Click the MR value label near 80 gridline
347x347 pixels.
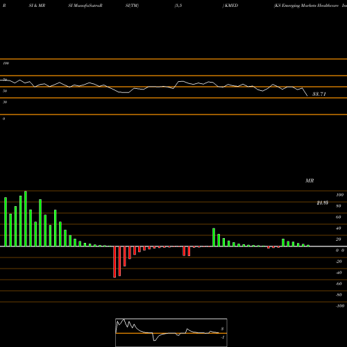323,203
